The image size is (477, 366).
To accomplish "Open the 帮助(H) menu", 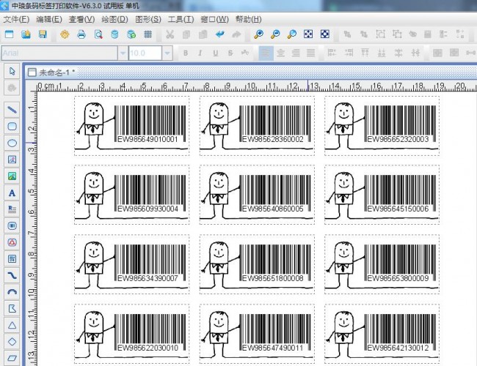I will coord(248,20).
